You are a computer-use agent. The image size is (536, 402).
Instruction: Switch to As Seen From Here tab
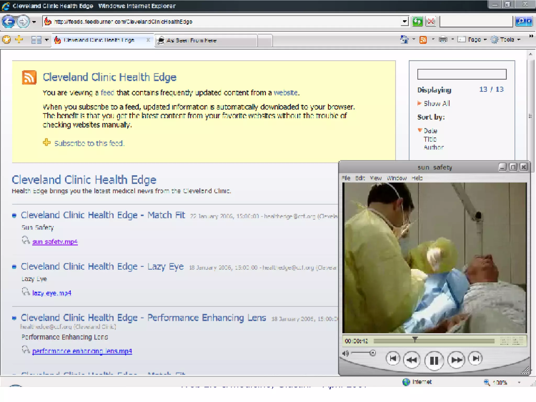point(206,40)
